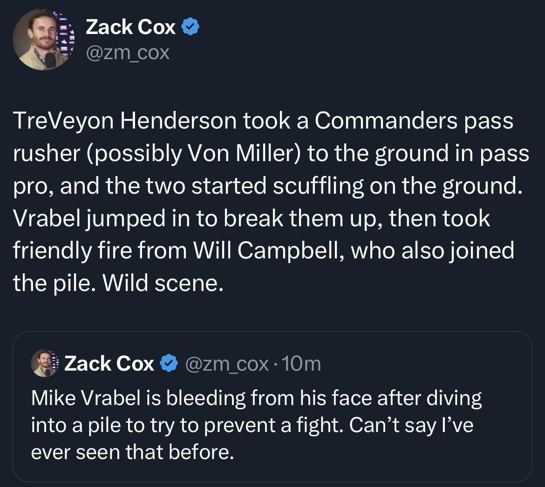Click the blue verified badge beside header name
This screenshot has width=545, height=487.
point(190,27)
